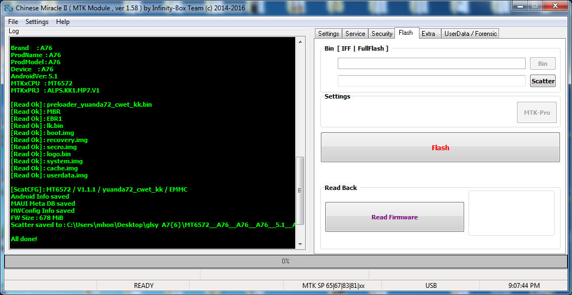The height and width of the screenshot is (295, 572).
Task: Open the UserData / Forensic tab
Action: tap(471, 34)
